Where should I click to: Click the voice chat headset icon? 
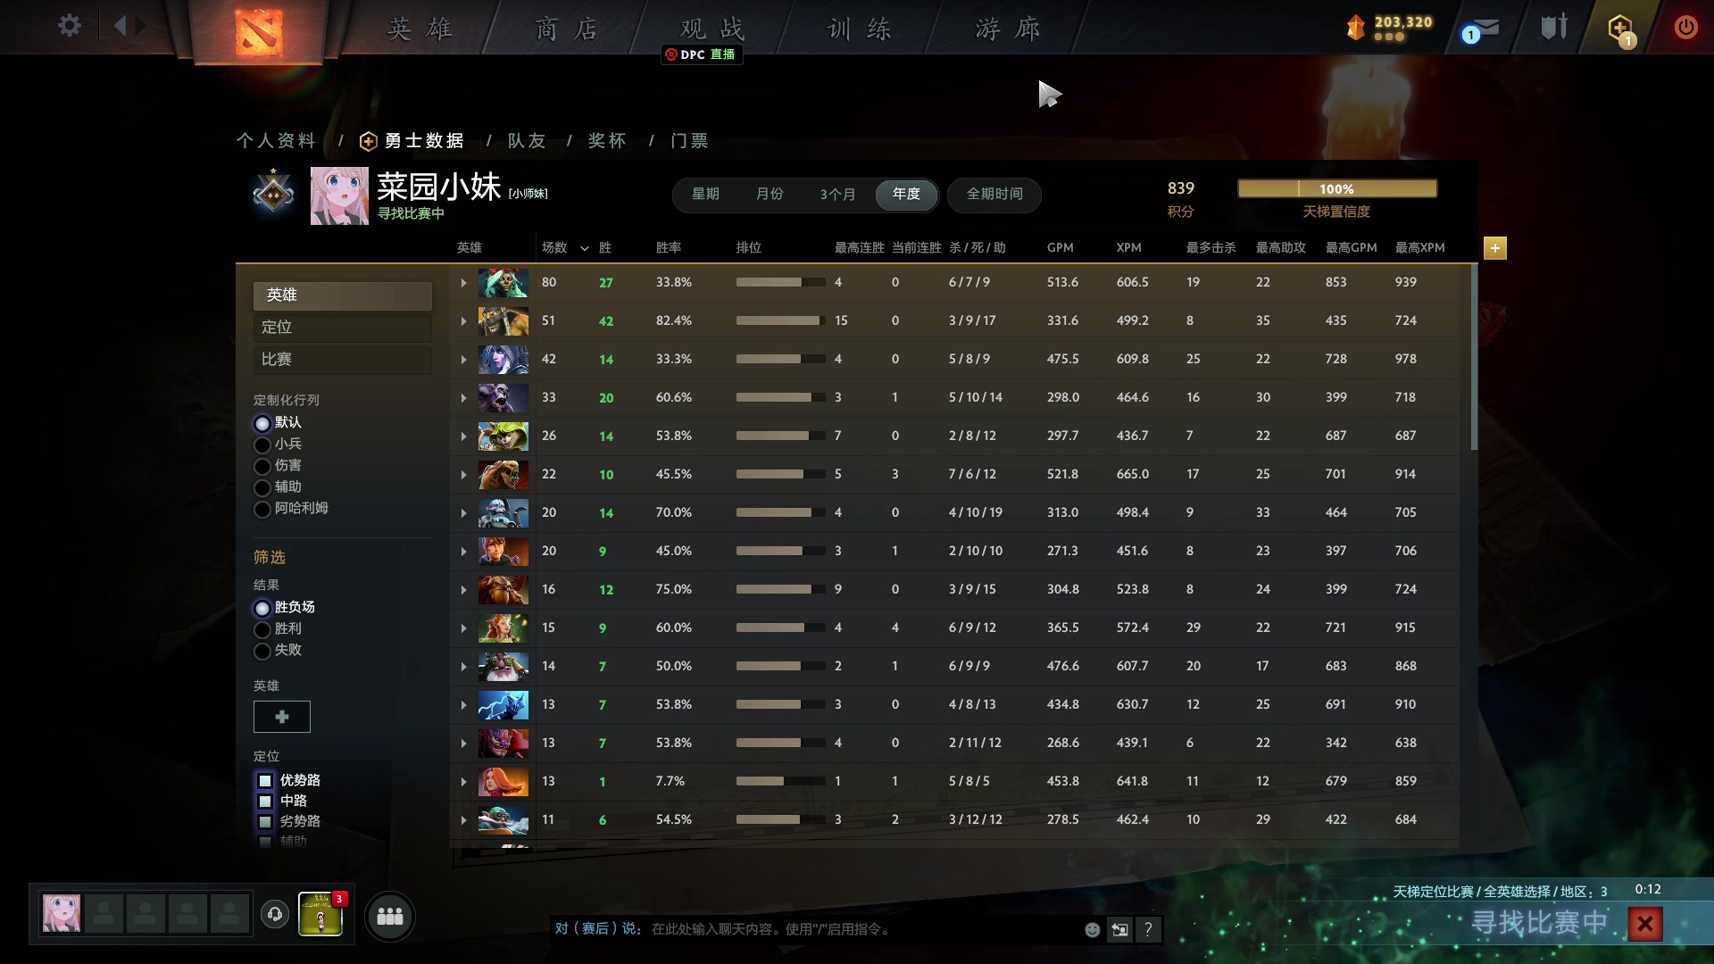(275, 914)
